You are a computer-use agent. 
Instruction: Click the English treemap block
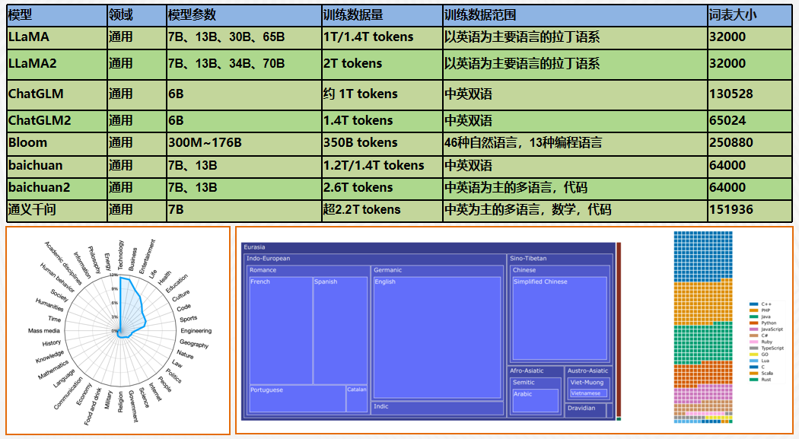(x=438, y=337)
